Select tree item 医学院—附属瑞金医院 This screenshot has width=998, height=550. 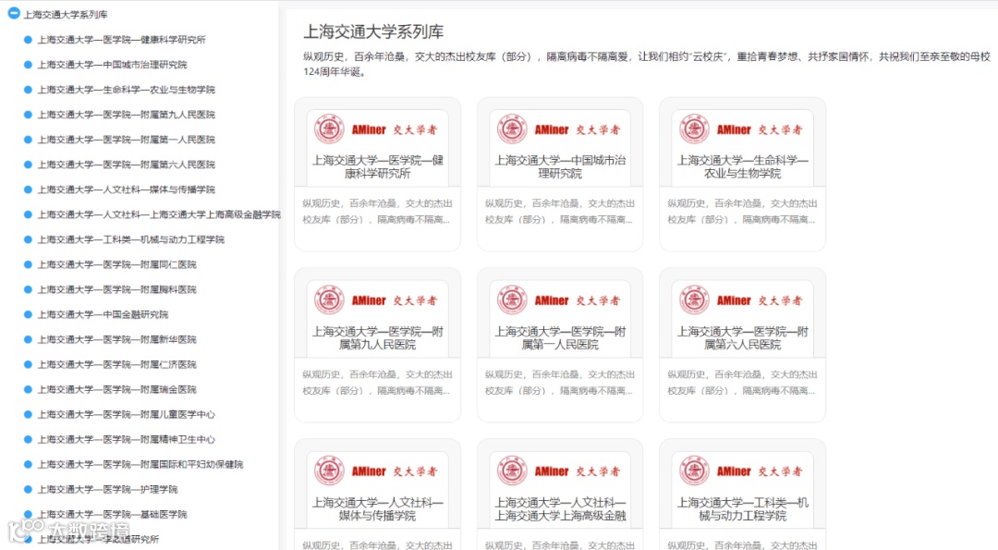pyautogui.click(x=116, y=389)
